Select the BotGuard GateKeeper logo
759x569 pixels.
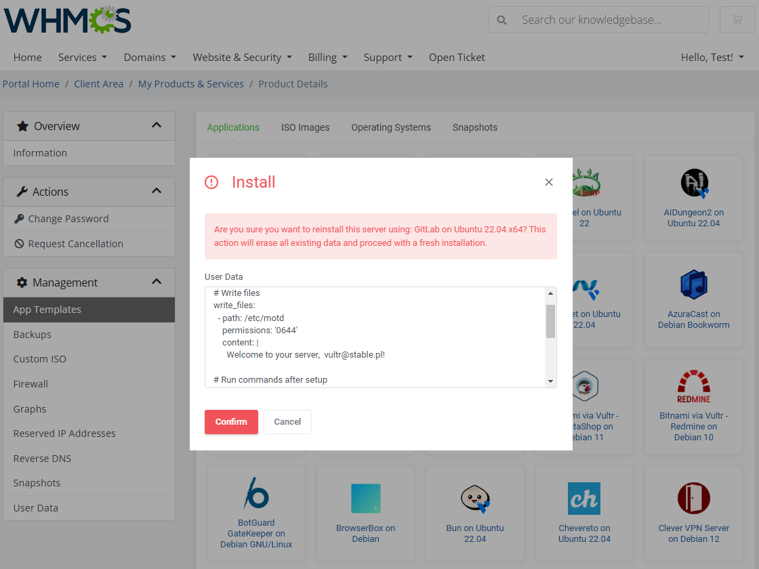click(256, 493)
